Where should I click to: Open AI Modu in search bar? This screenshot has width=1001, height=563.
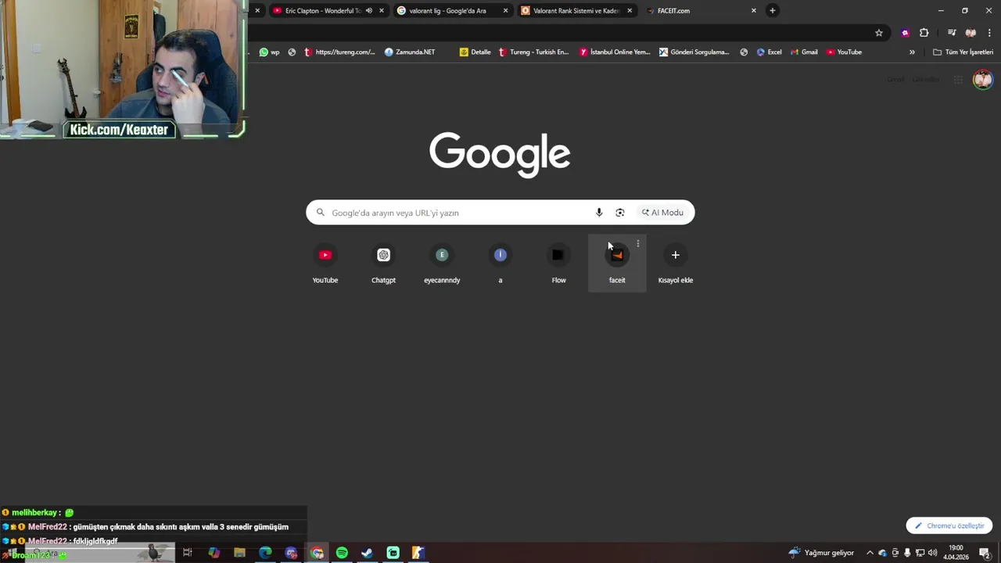(x=662, y=213)
